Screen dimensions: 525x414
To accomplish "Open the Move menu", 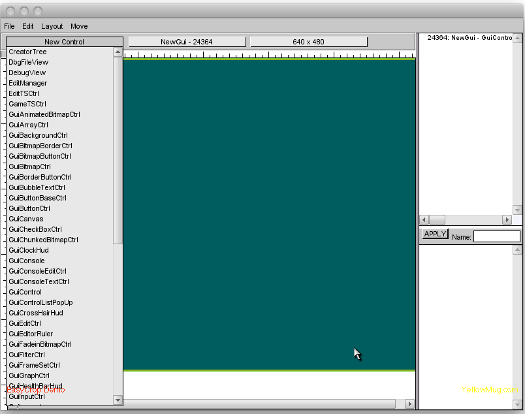I will pyautogui.click(x=79, y=26).
